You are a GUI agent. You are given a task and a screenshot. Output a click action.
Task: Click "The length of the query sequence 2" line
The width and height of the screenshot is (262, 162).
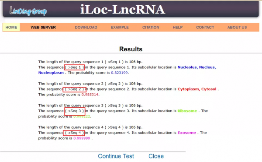(90, 84)
